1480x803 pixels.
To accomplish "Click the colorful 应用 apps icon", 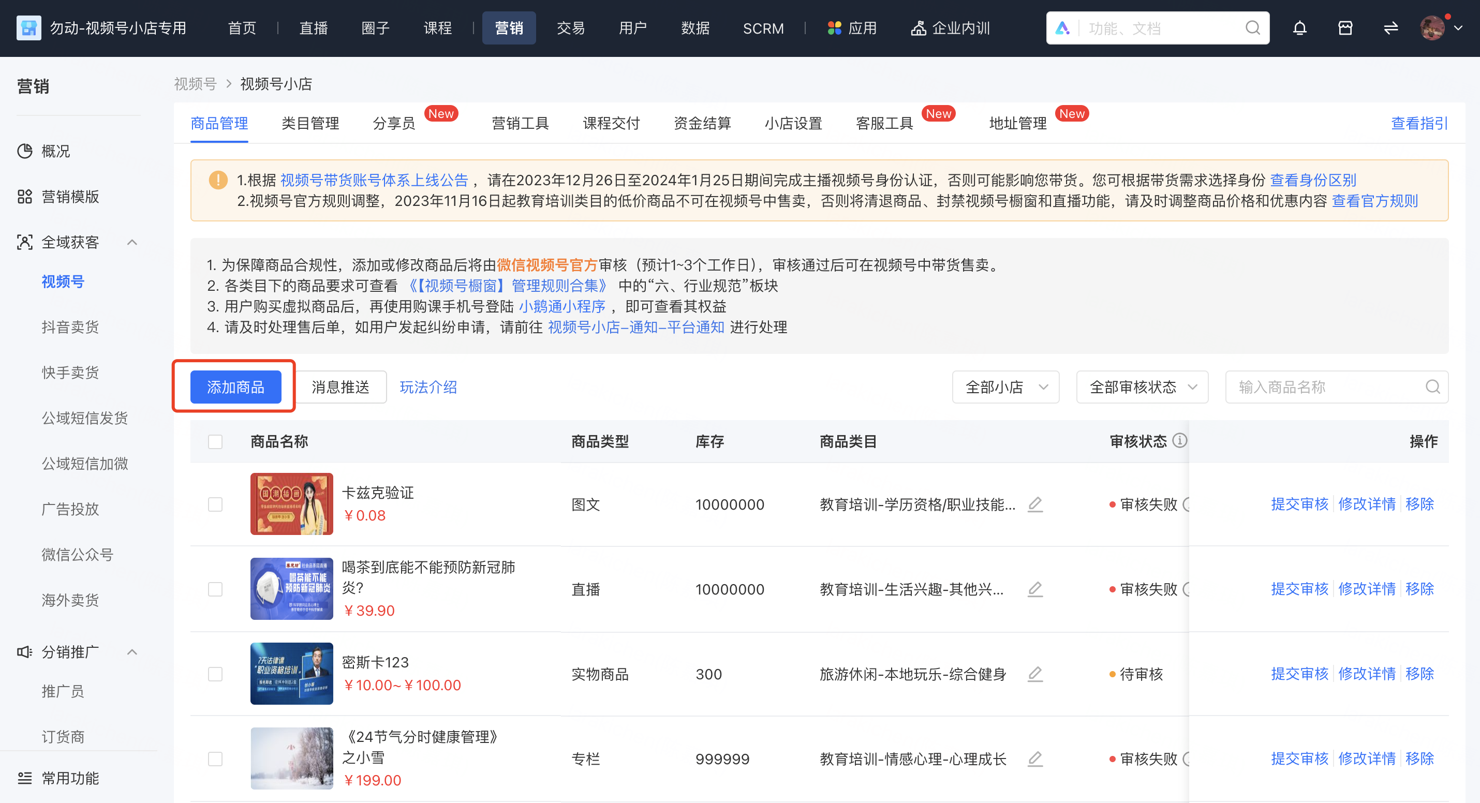I will pyautogui.click(x=834, y=27).
